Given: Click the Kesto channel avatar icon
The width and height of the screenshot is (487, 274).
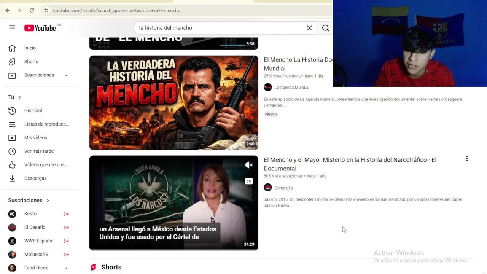Looking at the screenshot, I should [x=12, y=214].
